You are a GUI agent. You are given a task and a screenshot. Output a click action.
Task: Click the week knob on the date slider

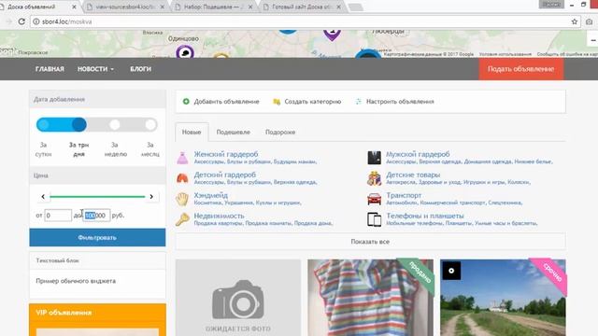point(115,124)
